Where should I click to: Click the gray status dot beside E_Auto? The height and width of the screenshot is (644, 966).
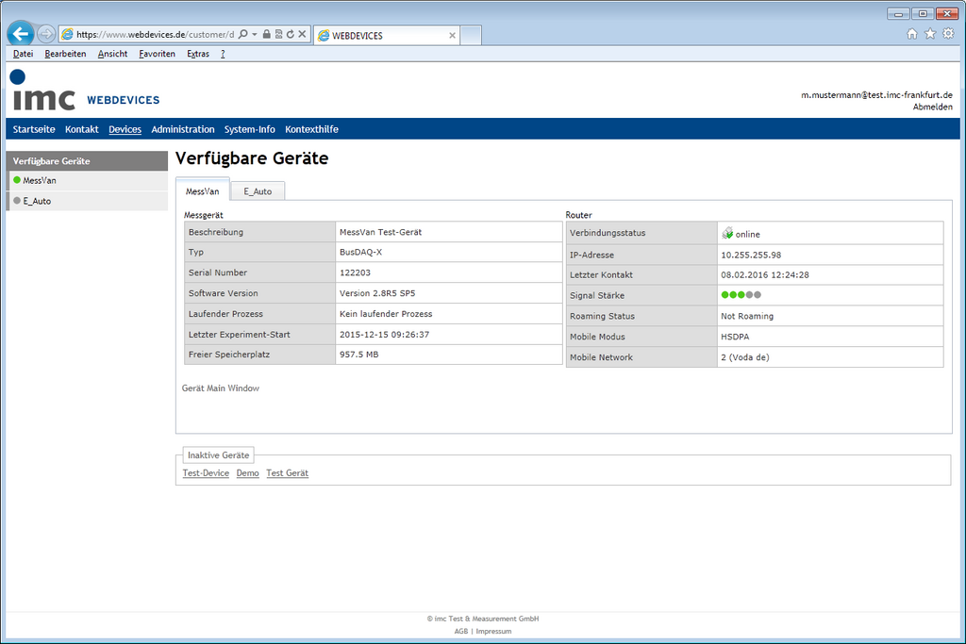[x=20, y=200]
